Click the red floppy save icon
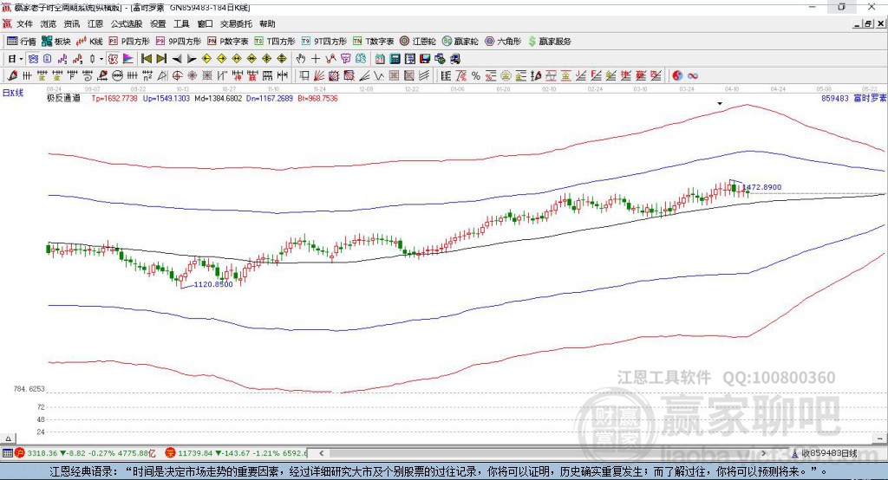The height and width of the screenshot is (480, 888). (425, 59)
